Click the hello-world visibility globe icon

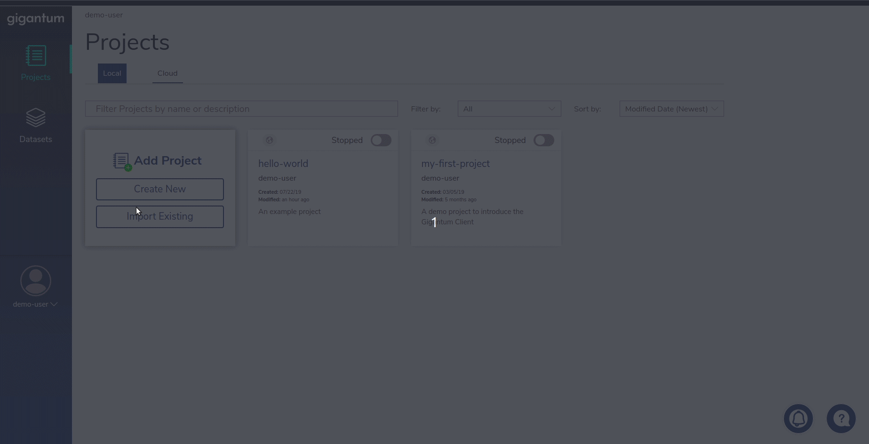(x=269, y=140)
